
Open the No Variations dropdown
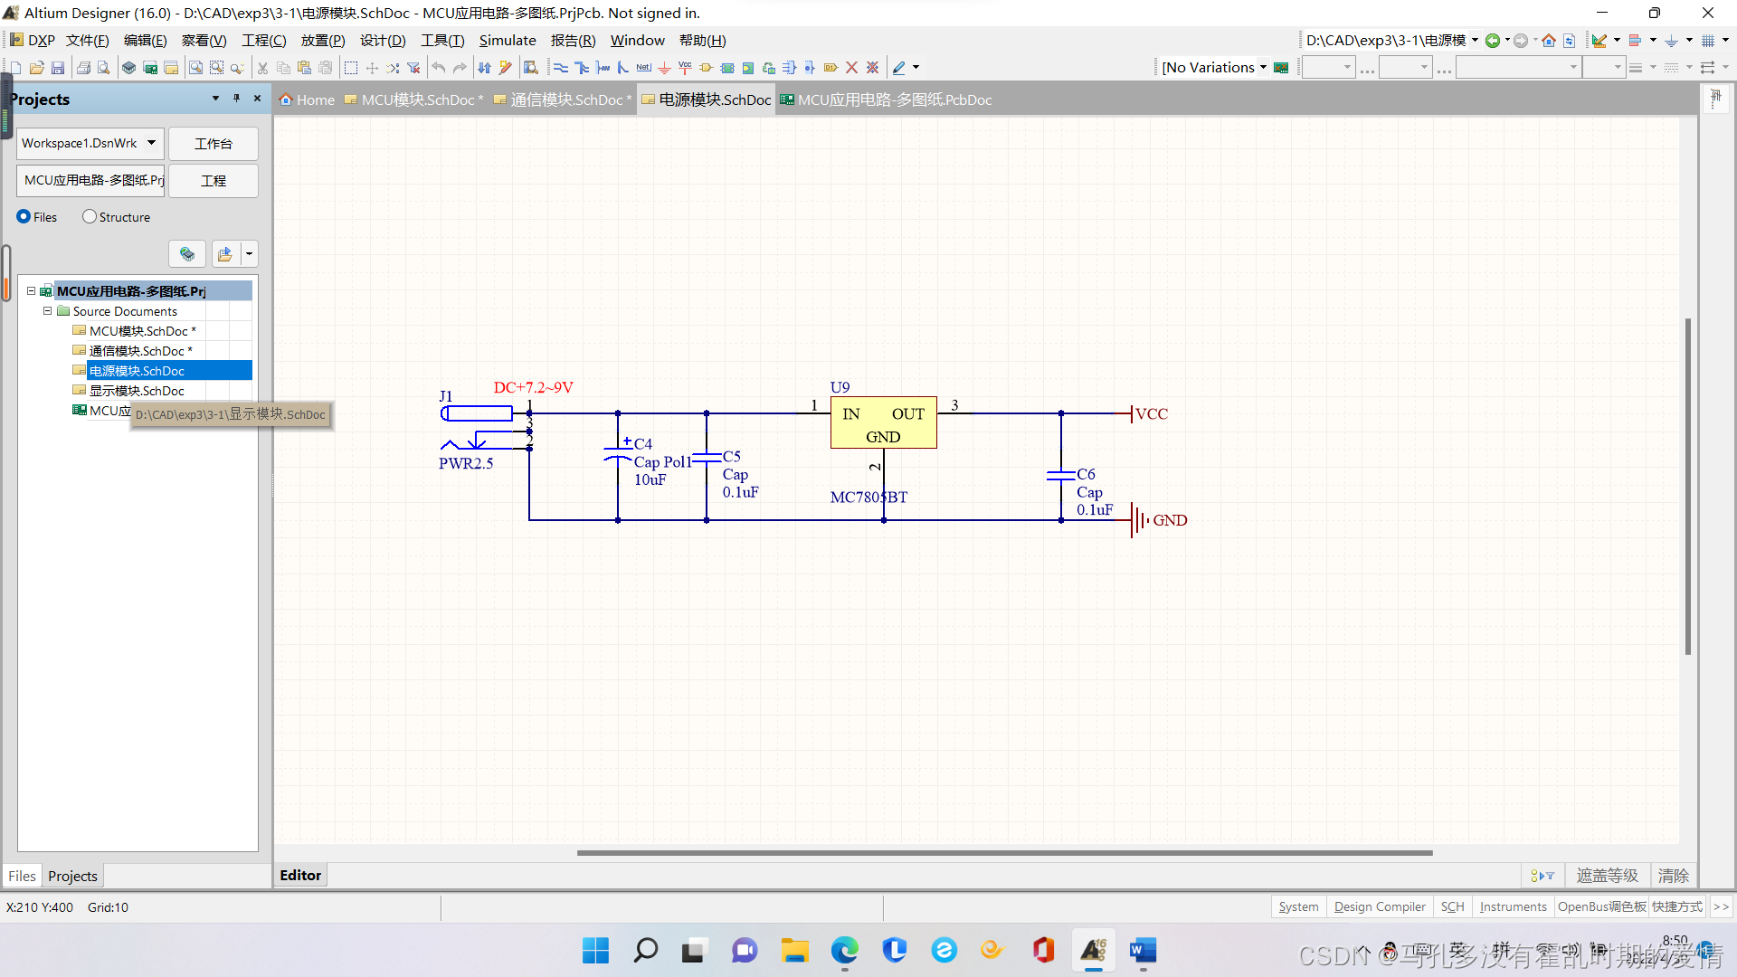[x=1263, y=68]
